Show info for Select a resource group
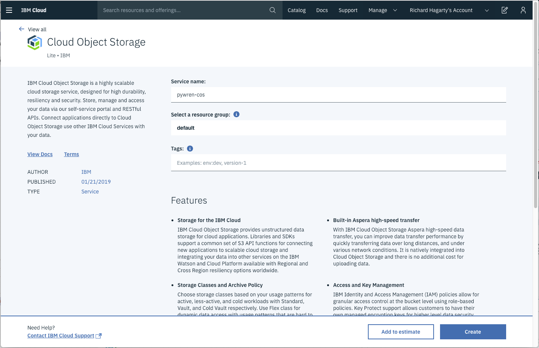This screenshot has height=348, width=539. 236,114
